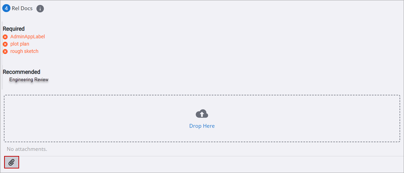Open the Rel Docs info icon

(x=40, y=9)
